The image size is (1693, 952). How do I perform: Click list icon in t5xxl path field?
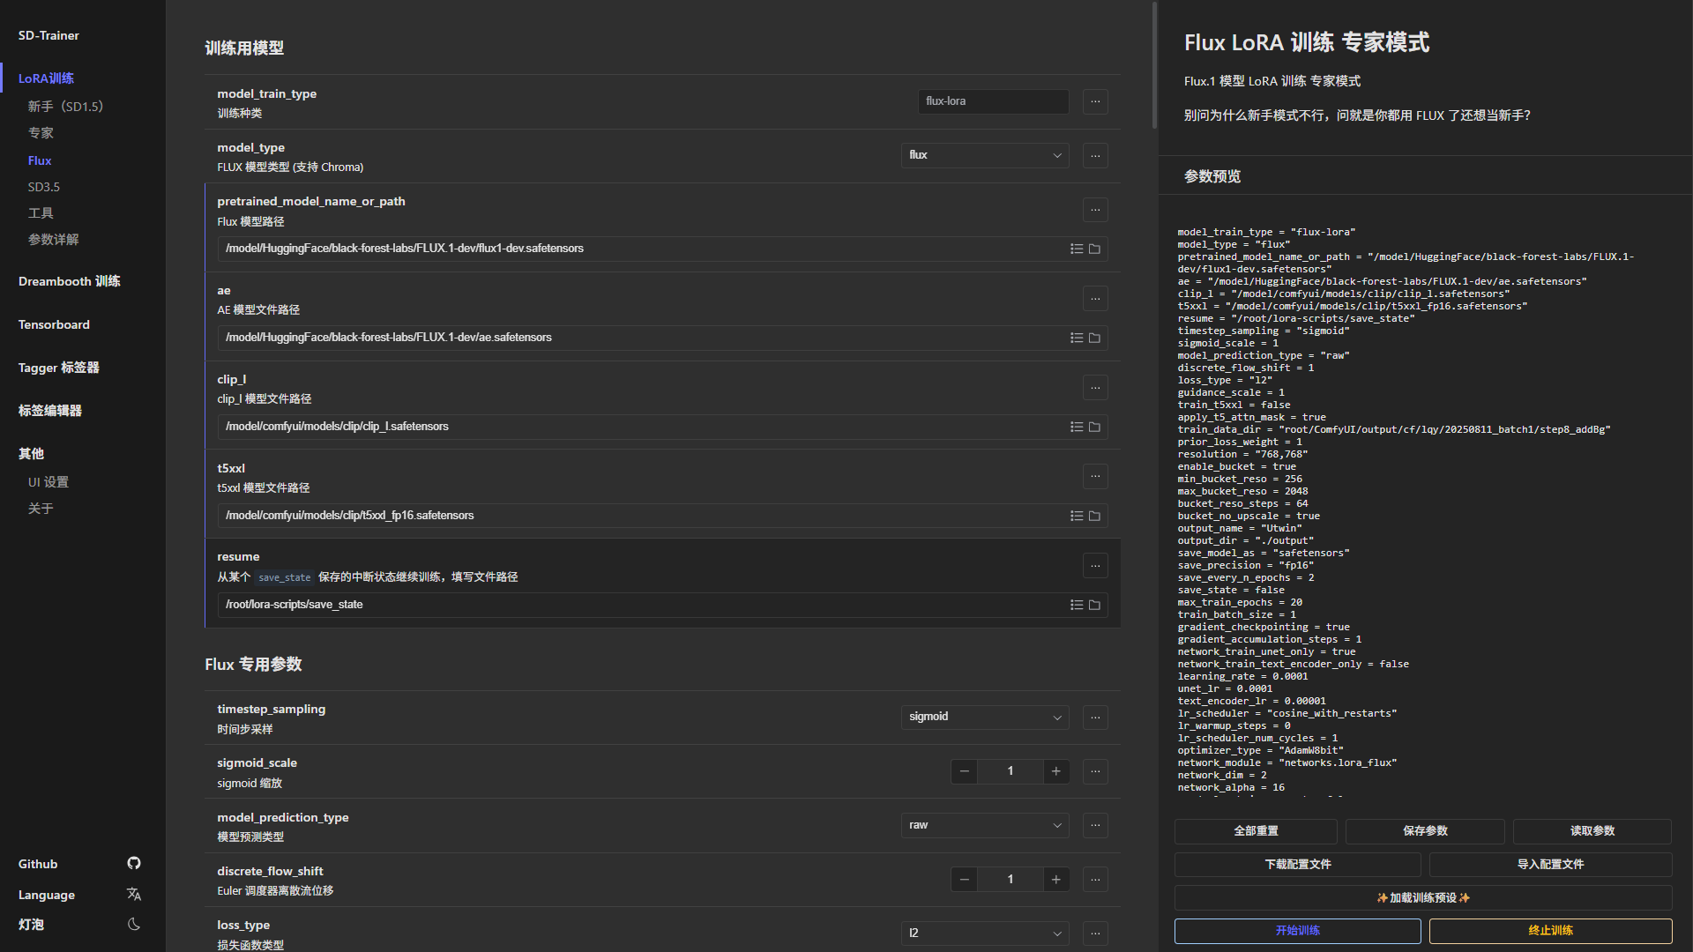tap(1077, 516)
